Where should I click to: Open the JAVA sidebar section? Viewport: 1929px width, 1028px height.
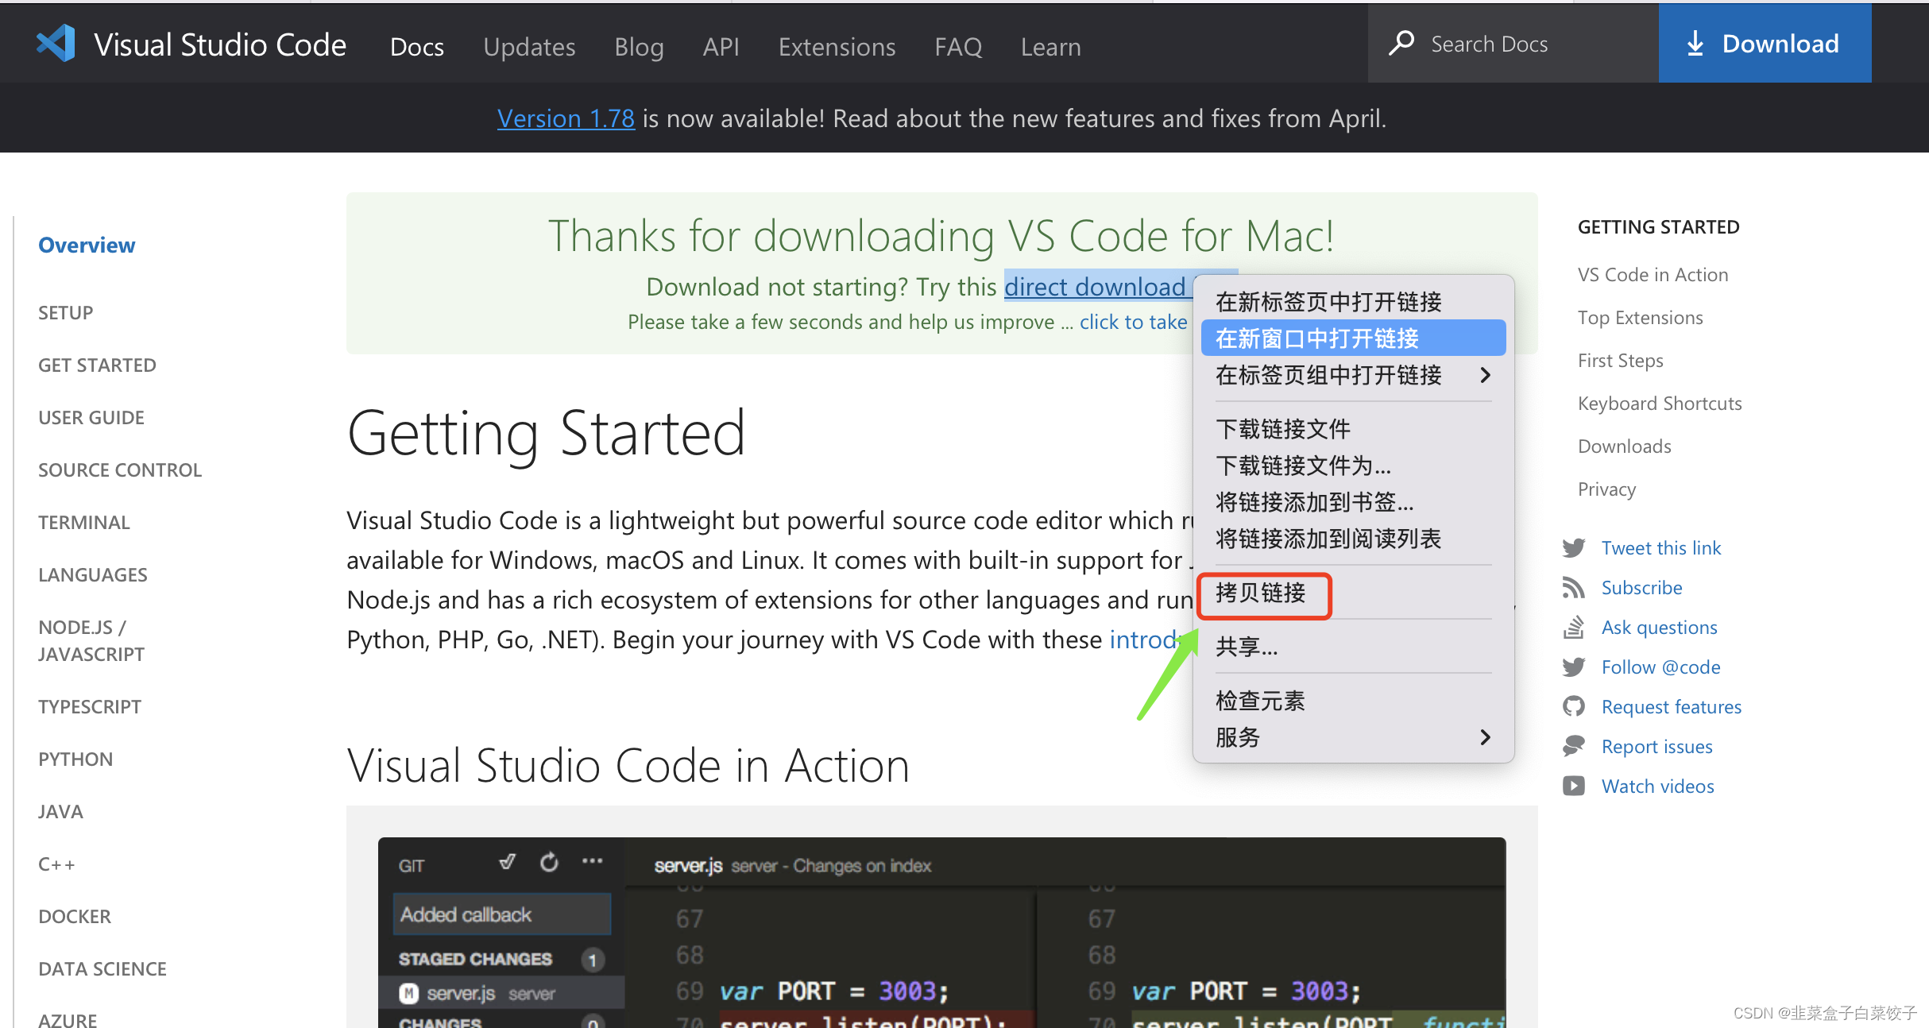click(x=60, y=811)
